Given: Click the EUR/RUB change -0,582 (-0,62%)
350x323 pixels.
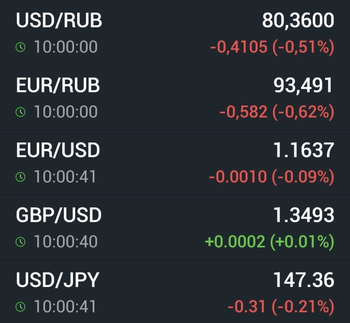Looking at the screenshot, I should (x=277, y=112).
